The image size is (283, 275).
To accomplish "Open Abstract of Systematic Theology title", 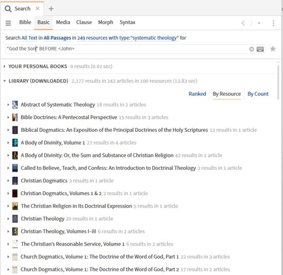I will click(58, 105).
